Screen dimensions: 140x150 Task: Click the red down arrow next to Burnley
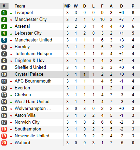coord(11,48)
